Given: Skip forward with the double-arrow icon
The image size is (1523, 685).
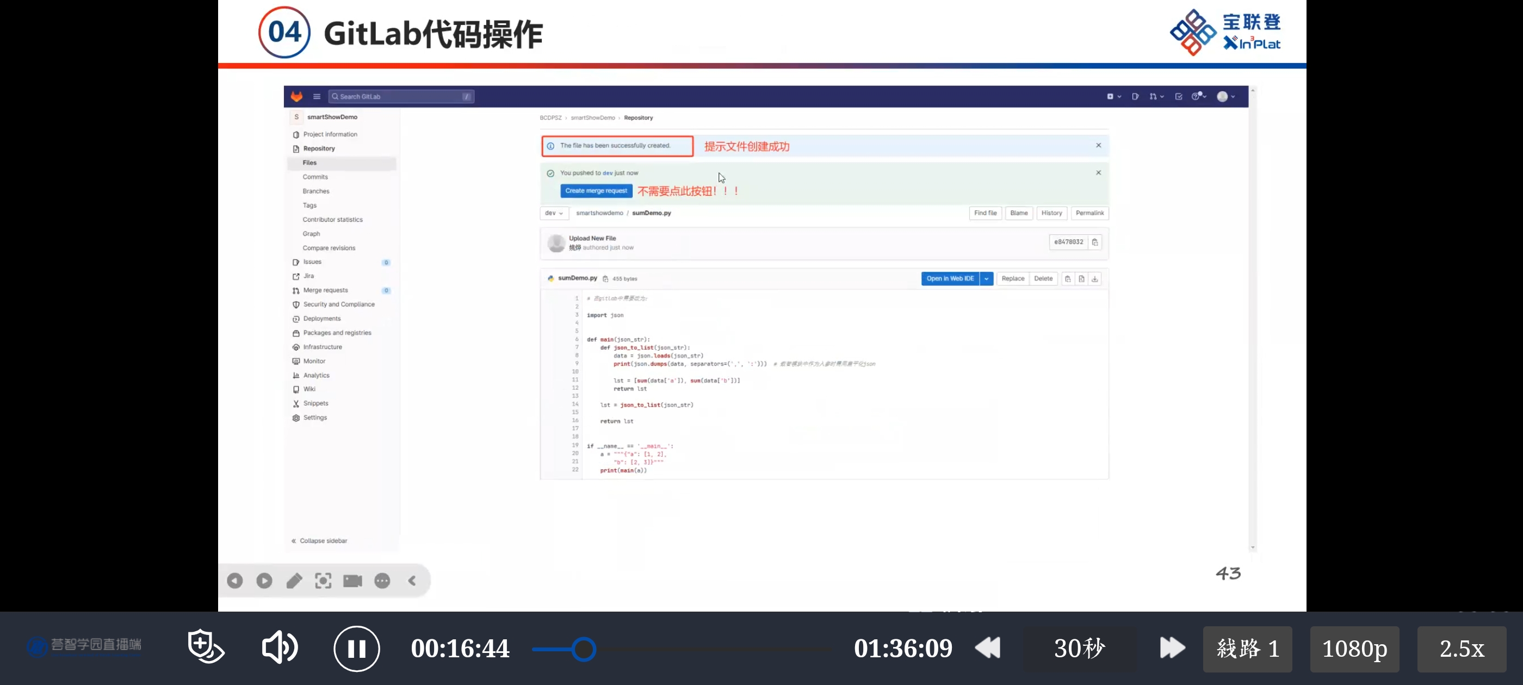Looking at the screenshot, I should pyautogui.click(x=1172, y=648).
